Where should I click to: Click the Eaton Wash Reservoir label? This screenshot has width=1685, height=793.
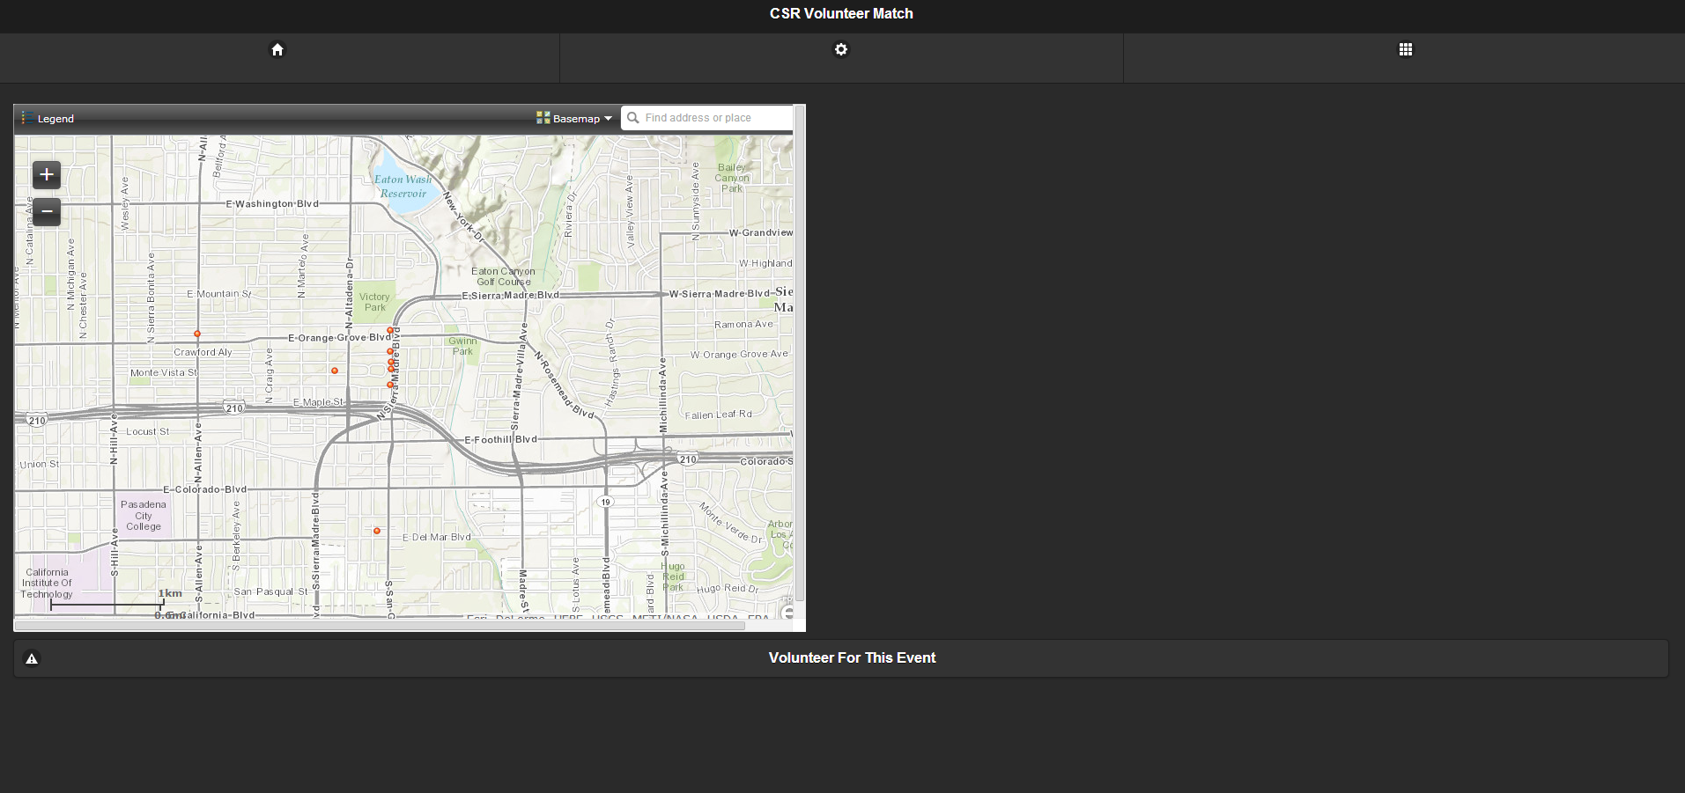(x=403, y=187)
